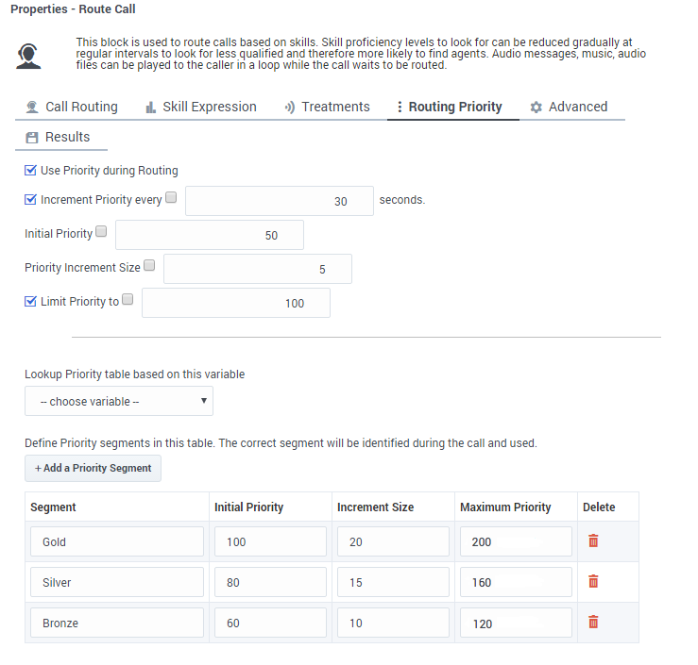Viewport: 698px width, 665px height.
Task: Click Add a Priority Segment button
Action: coord(93,468)
